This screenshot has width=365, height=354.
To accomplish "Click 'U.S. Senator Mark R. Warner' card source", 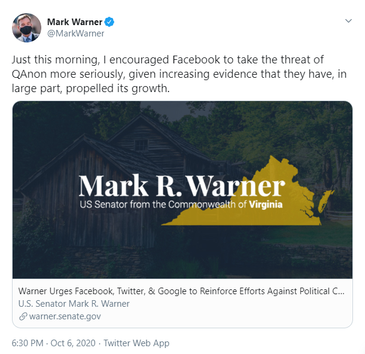I will click(74, 304).
